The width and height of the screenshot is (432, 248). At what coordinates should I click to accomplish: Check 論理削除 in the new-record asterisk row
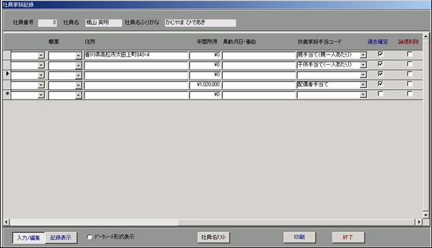coord(410,94)
